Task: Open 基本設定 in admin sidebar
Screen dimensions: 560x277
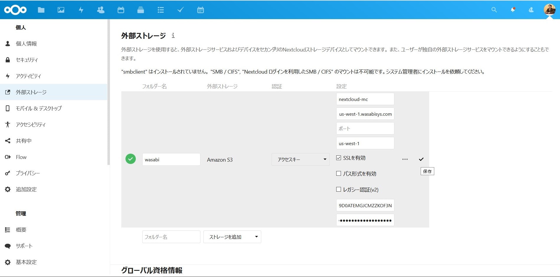Action: click(x=53, y=262)
